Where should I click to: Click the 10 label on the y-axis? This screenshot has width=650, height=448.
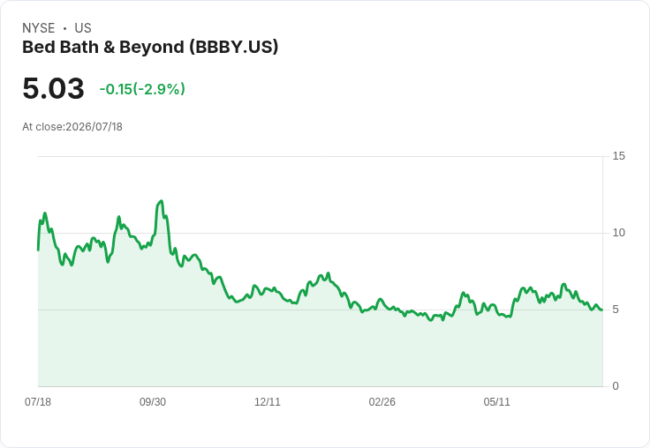618,233
